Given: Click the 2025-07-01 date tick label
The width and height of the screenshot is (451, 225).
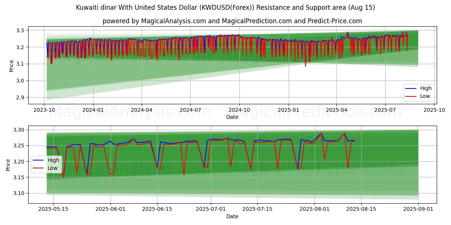Looking at the screenshot, I should point(211,210).
